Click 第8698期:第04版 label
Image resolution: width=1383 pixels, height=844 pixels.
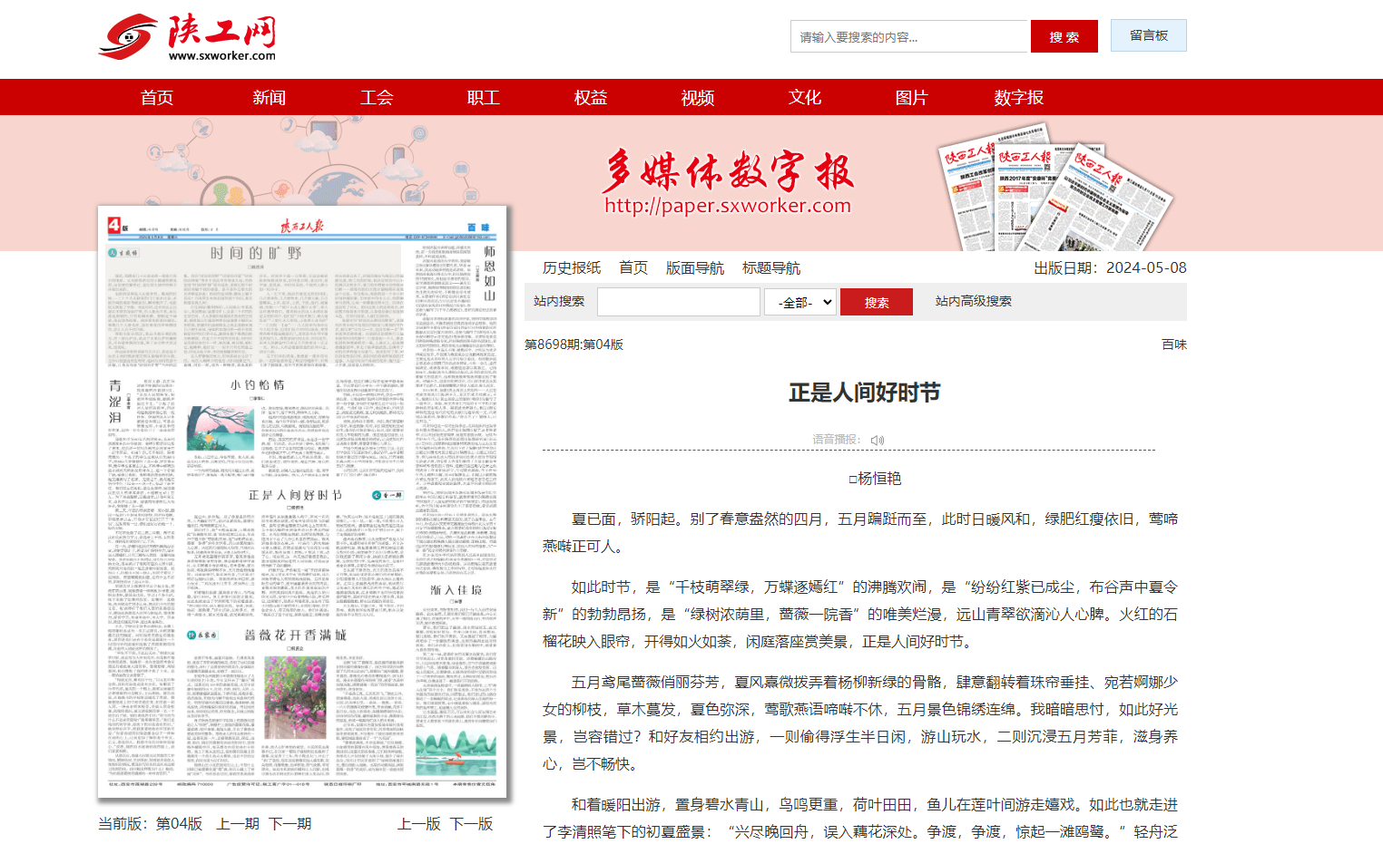coord(574,344)
